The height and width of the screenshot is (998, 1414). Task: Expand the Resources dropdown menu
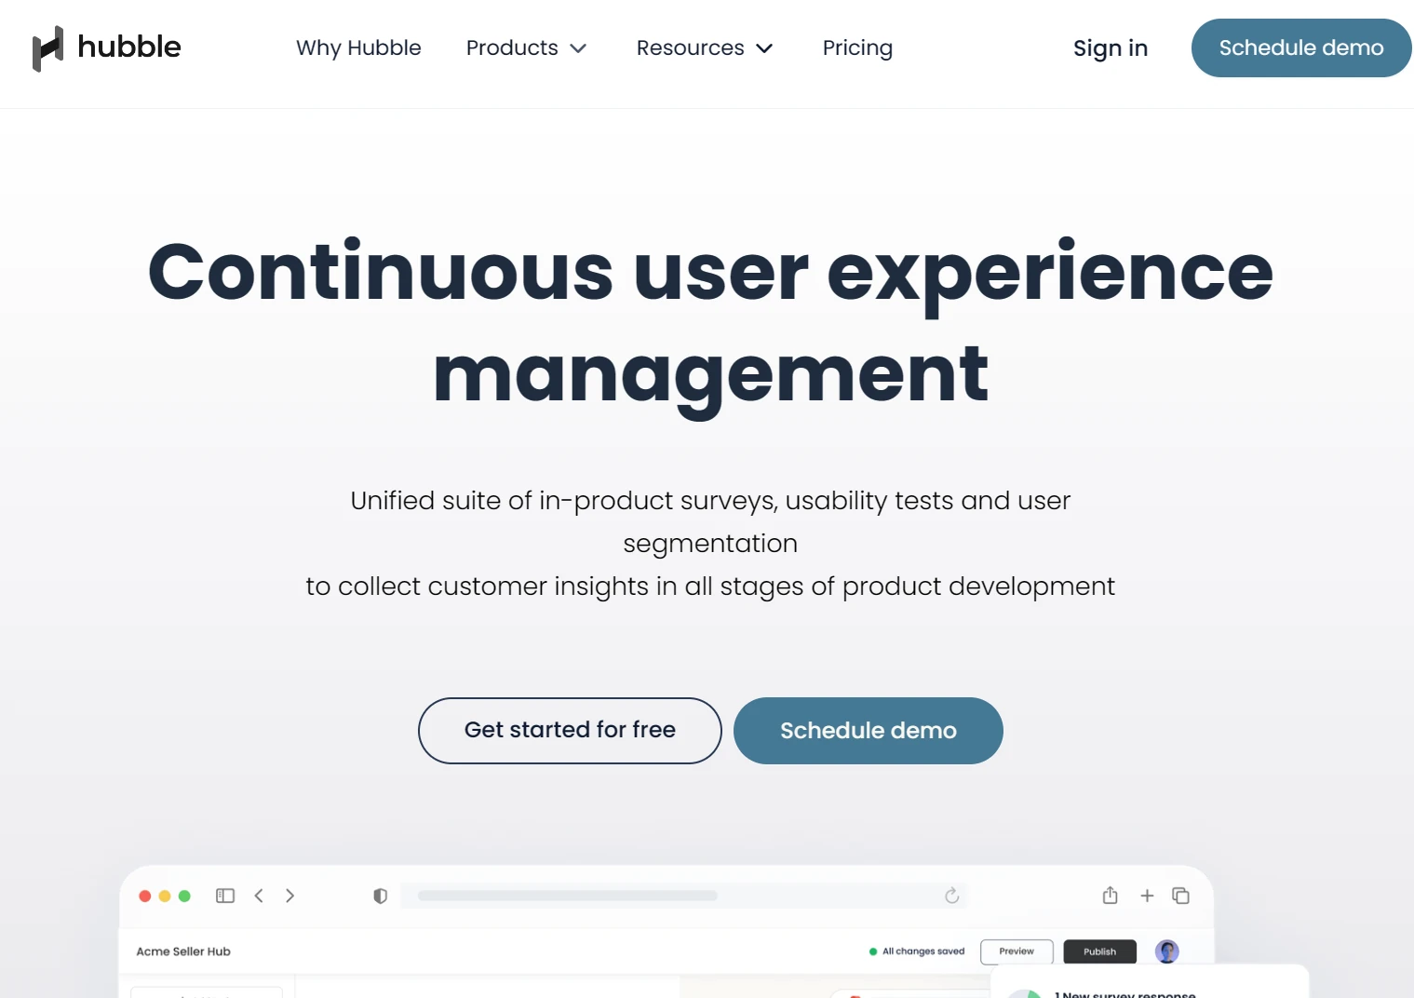coord(704,48)
